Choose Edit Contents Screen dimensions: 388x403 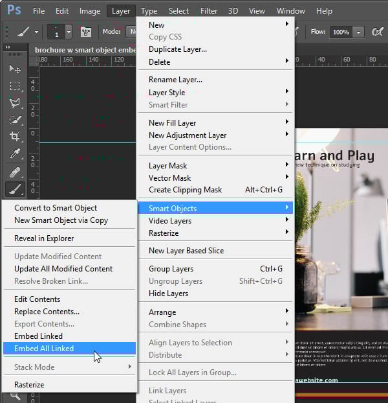tap(69, 299)
